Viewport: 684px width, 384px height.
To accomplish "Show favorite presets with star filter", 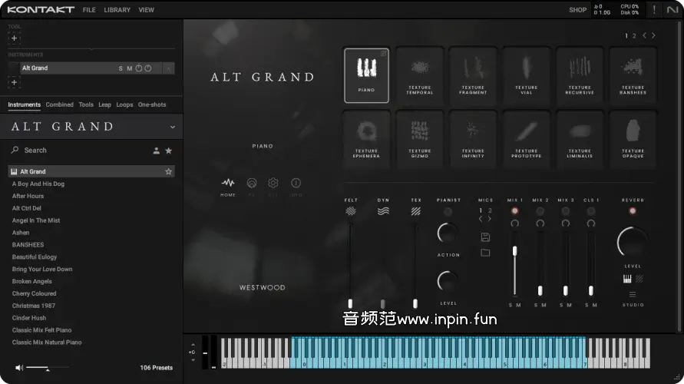I will (168, 151).
